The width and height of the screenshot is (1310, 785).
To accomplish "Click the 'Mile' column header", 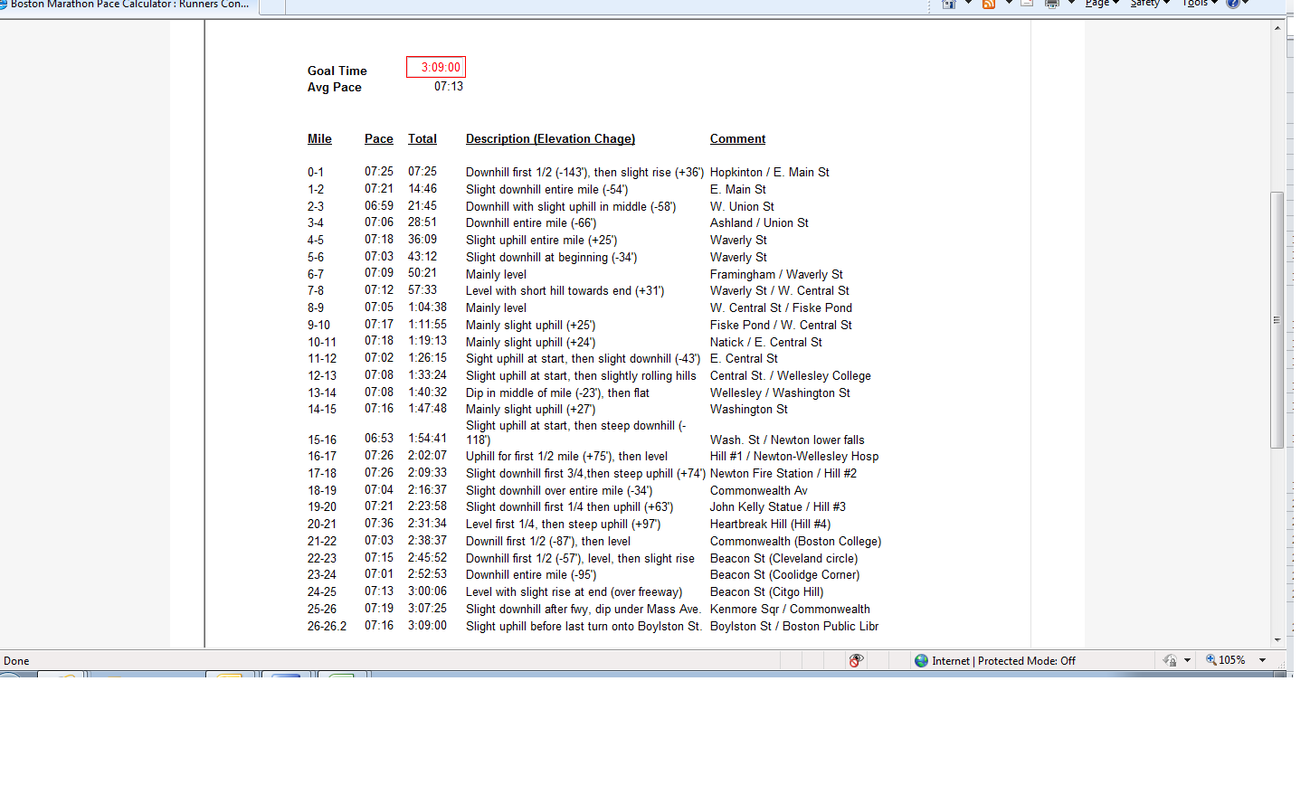I will point(319,138).
